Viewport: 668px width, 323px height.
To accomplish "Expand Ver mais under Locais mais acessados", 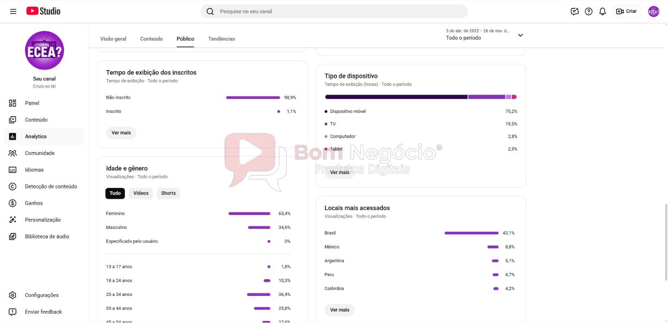I will [339, 310].
